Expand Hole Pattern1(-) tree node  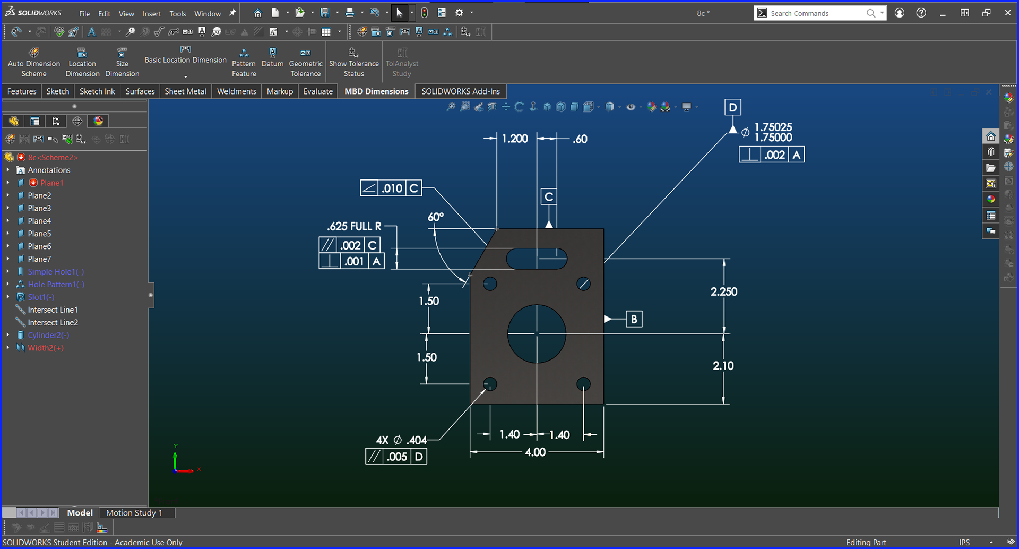coord(8,284)
